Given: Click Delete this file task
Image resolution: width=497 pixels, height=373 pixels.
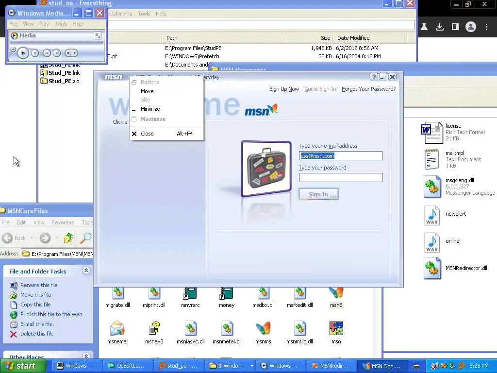Looking at the screenshot, I should 37,334.
